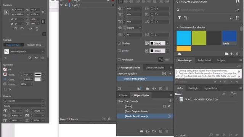Create new style group in Object Styles

tap(141, 131)
